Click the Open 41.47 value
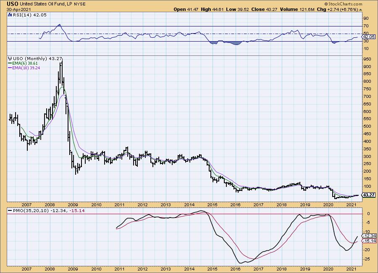Screen dimensions: 378x273 186,9
